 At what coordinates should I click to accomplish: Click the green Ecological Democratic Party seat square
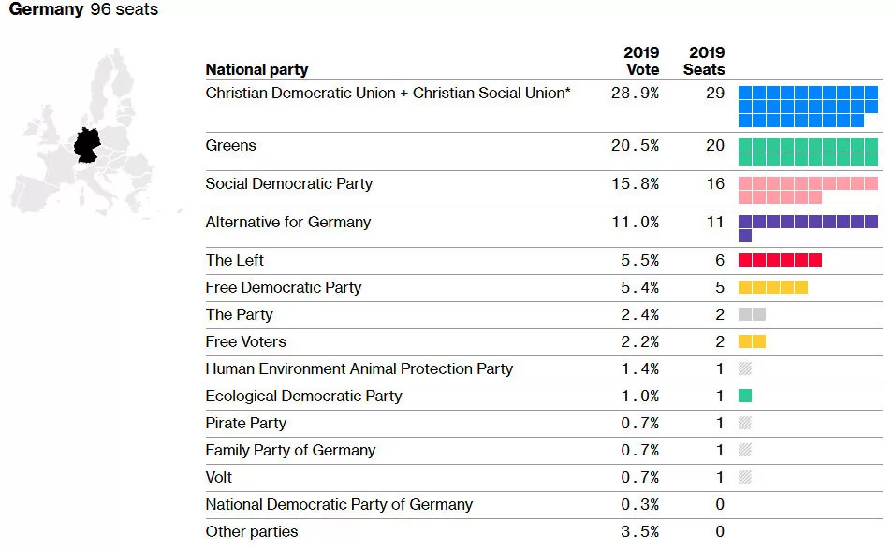[745, 396]
